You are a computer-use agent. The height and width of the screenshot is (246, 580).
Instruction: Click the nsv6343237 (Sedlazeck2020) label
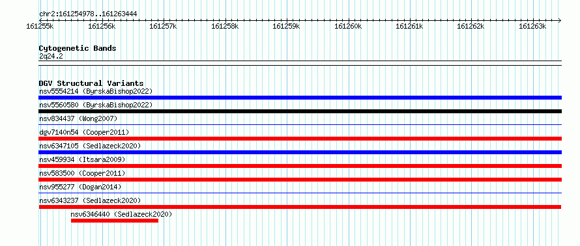[x=90, y=200]
